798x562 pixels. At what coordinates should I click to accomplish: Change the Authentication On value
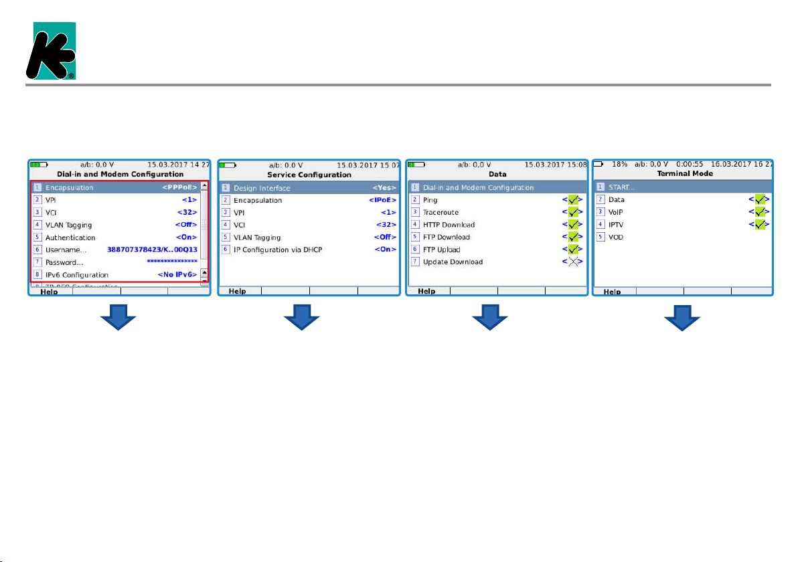pos(187,237)
